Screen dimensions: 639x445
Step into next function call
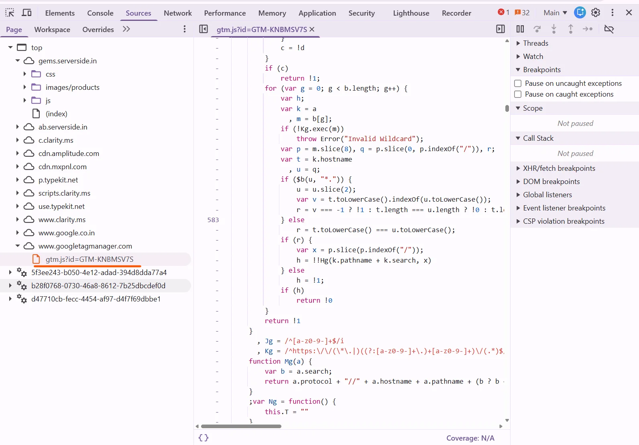coord(554,29)
